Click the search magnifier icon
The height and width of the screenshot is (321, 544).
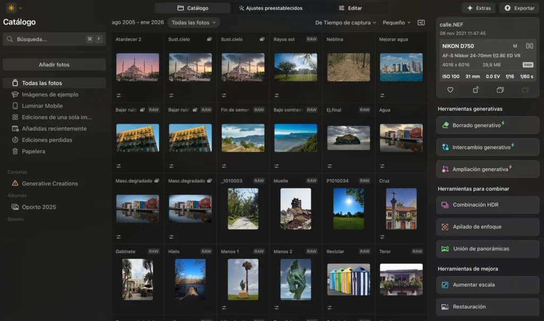coord(10,39)
